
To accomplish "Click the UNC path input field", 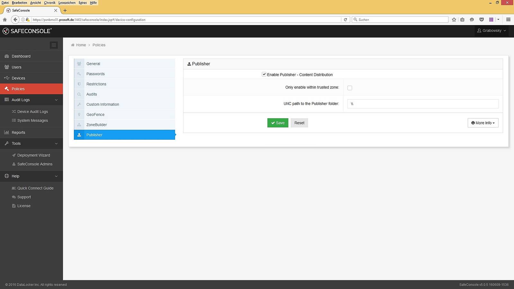I will point(422,104).
